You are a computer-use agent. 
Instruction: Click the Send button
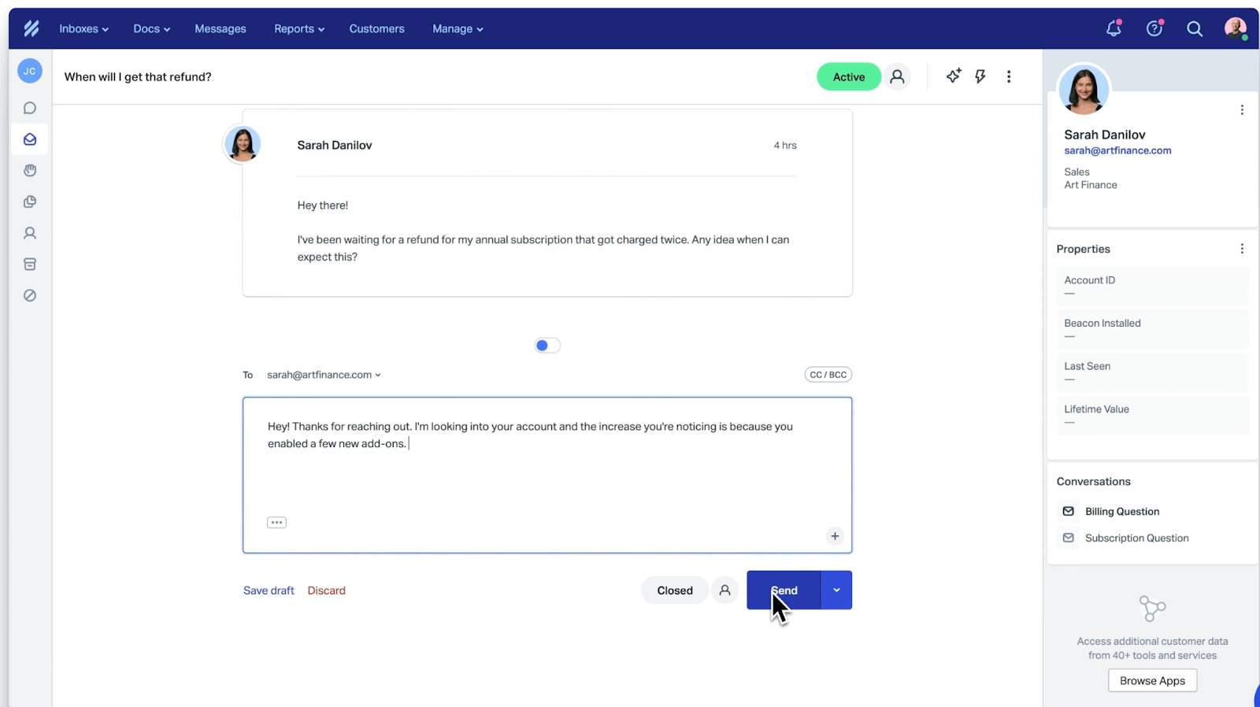pos(784,590)
